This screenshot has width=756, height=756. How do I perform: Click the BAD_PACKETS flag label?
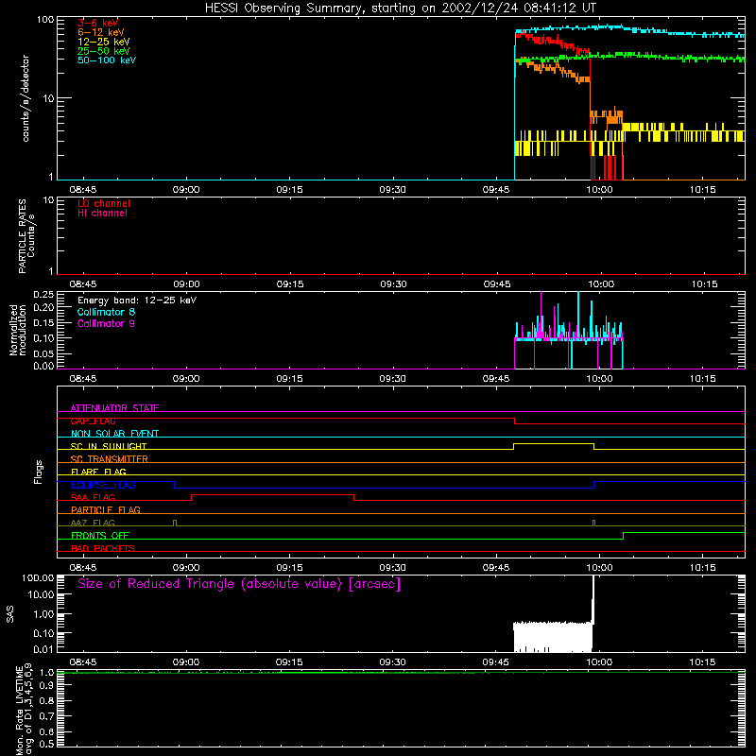(103, 548)
